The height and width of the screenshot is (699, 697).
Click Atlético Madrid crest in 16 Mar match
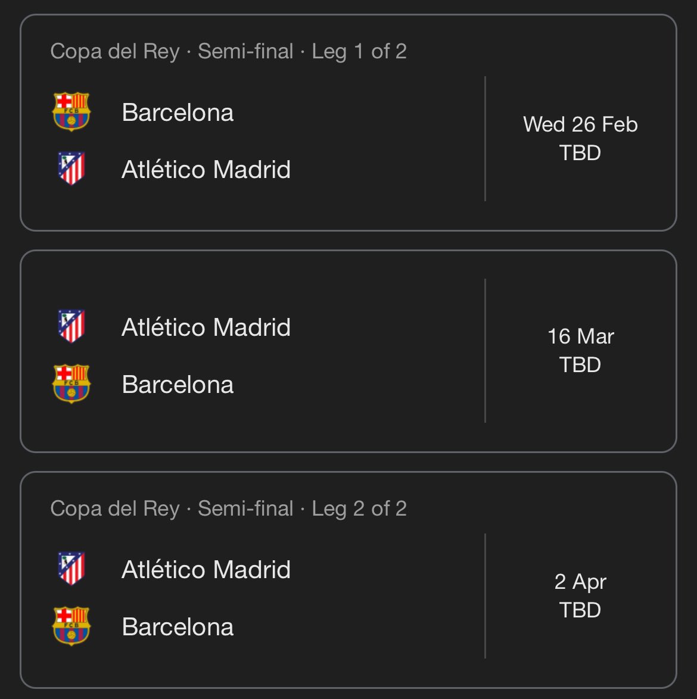click(71, 326)
